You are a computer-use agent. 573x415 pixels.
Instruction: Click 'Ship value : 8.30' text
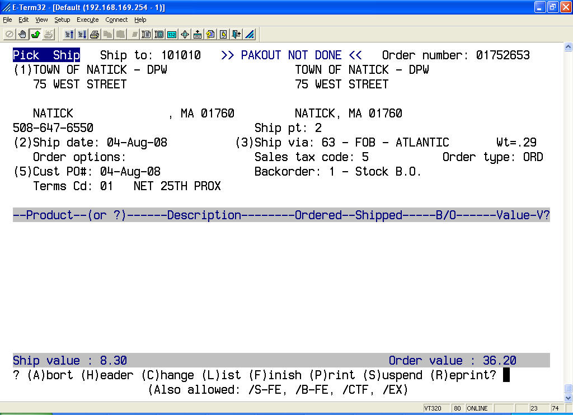pyautogui.click(x=70, y=361)
